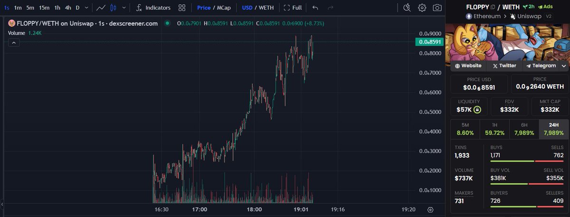The image size is (570, 217).
Task: Select the 1h timeframe
Action: coord(57,8)
